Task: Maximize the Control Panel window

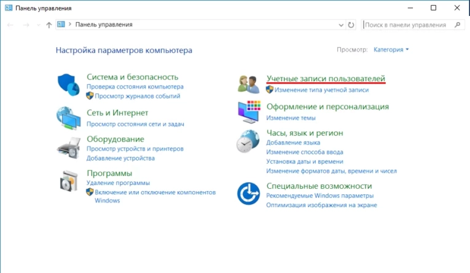Action: pos(433,8)
